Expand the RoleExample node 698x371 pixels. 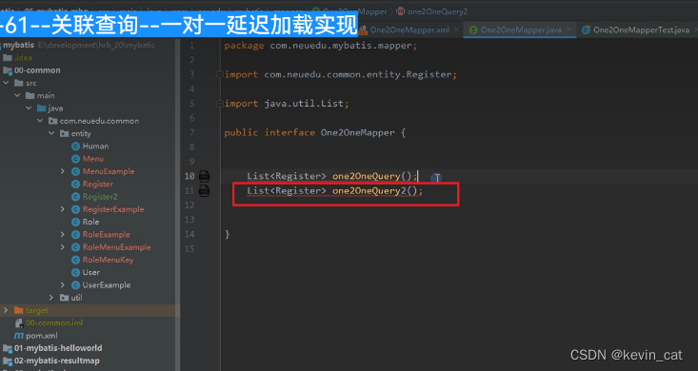[x=63, y=234]
